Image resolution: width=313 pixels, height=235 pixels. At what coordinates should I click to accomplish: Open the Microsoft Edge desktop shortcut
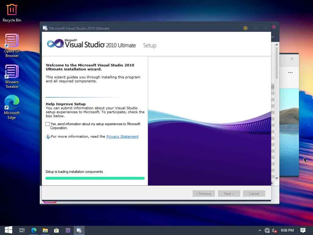(12, 107)
